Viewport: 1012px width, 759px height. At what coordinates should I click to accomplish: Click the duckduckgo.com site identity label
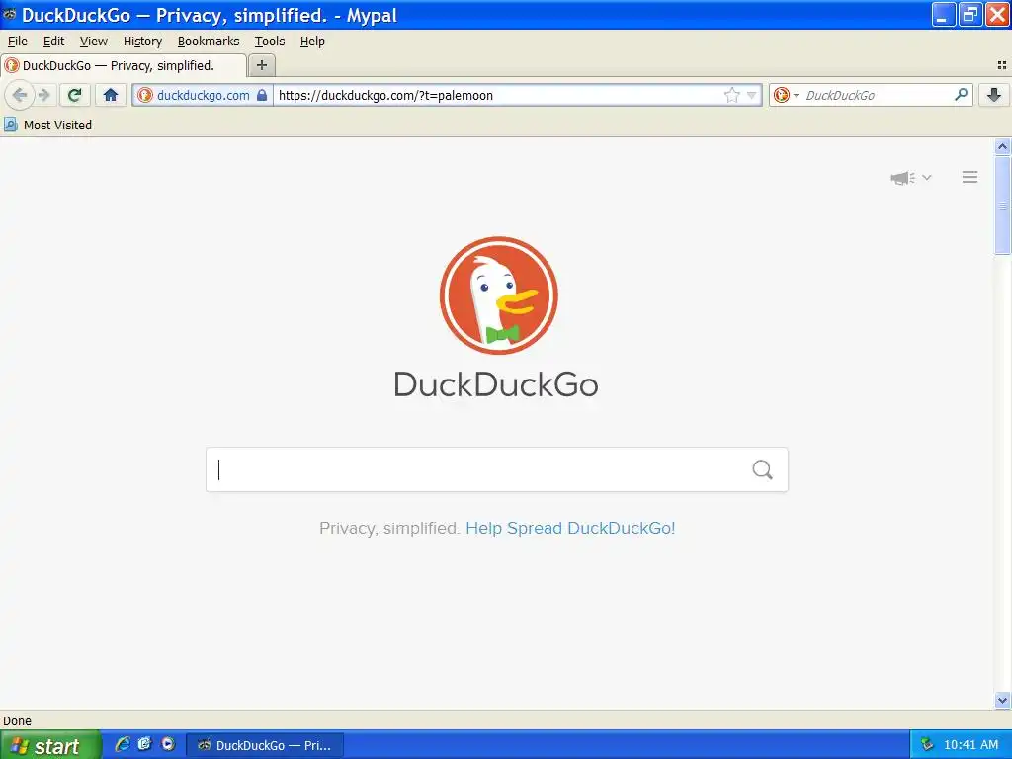[203, 96]
